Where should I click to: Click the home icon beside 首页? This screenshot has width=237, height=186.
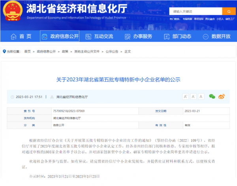(12, 36)
